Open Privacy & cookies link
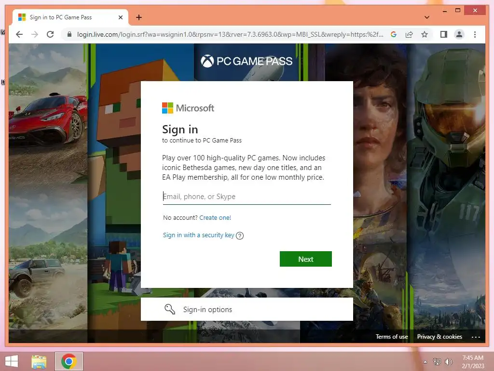Viewport: 494px width, 371px height. click(439, 337)
